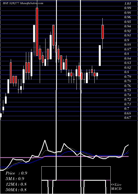
Task: Click the 0.84 price axis label
Action: (127, 58)
